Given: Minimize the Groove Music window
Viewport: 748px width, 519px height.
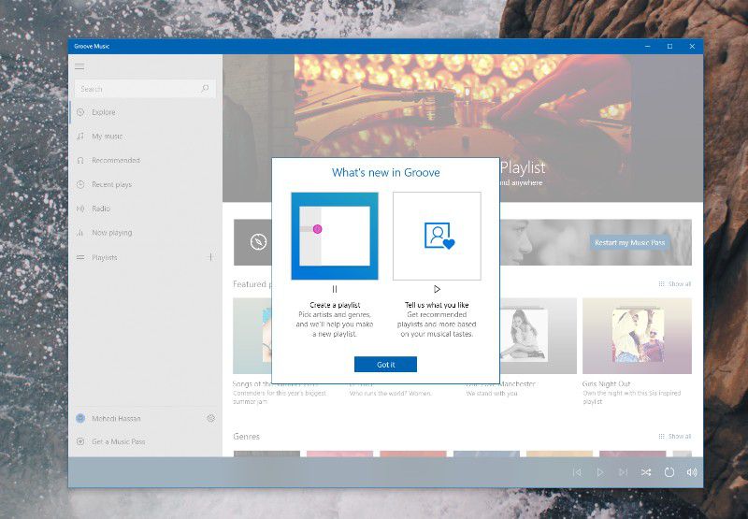Looking at the screenshot, I should [648, 46].
